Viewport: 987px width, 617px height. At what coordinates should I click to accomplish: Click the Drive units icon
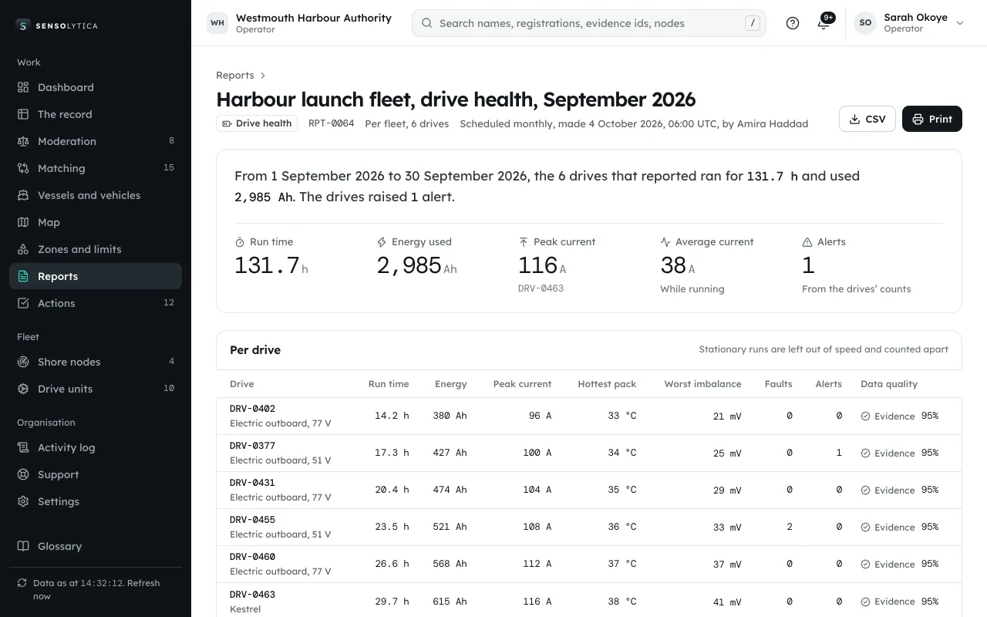[23, 389]
